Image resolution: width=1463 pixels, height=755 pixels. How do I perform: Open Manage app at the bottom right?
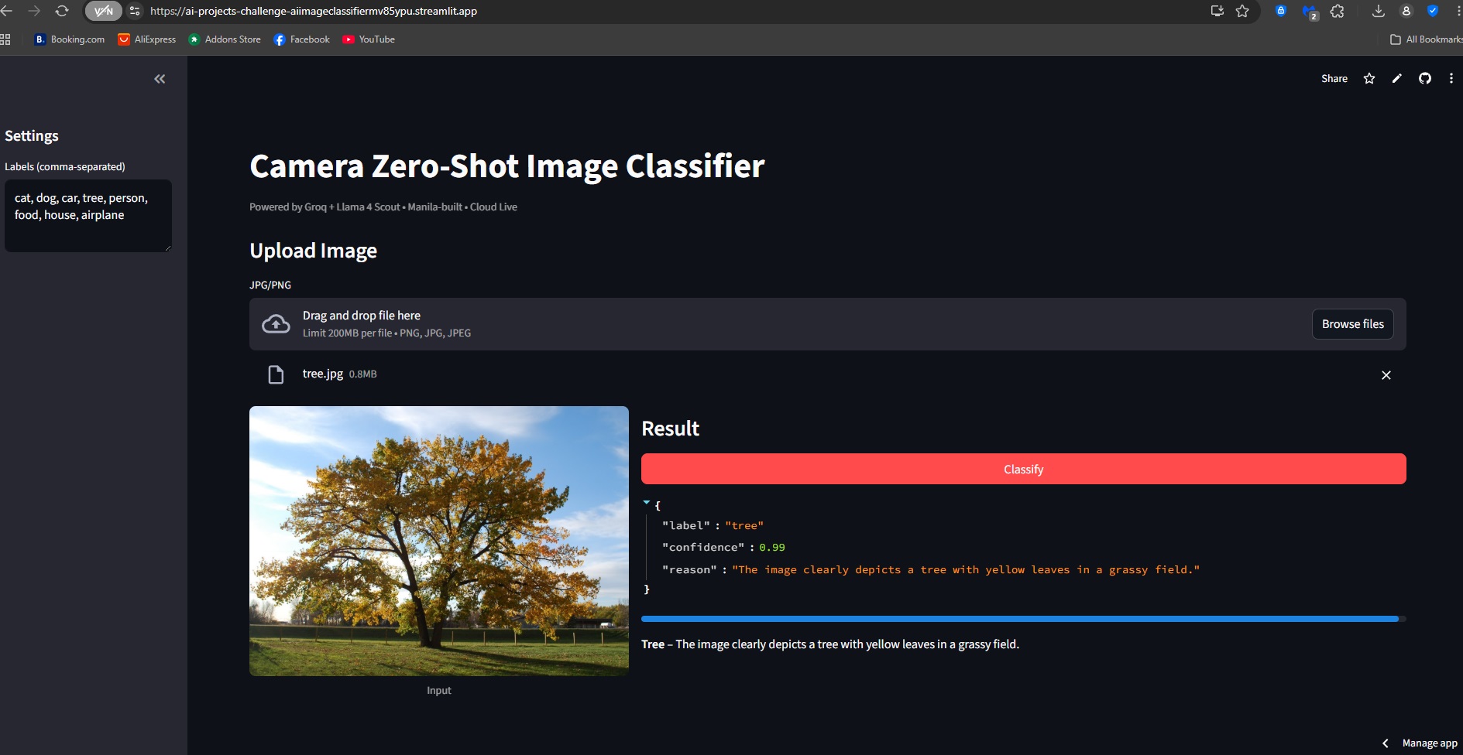click(1429, 743)
